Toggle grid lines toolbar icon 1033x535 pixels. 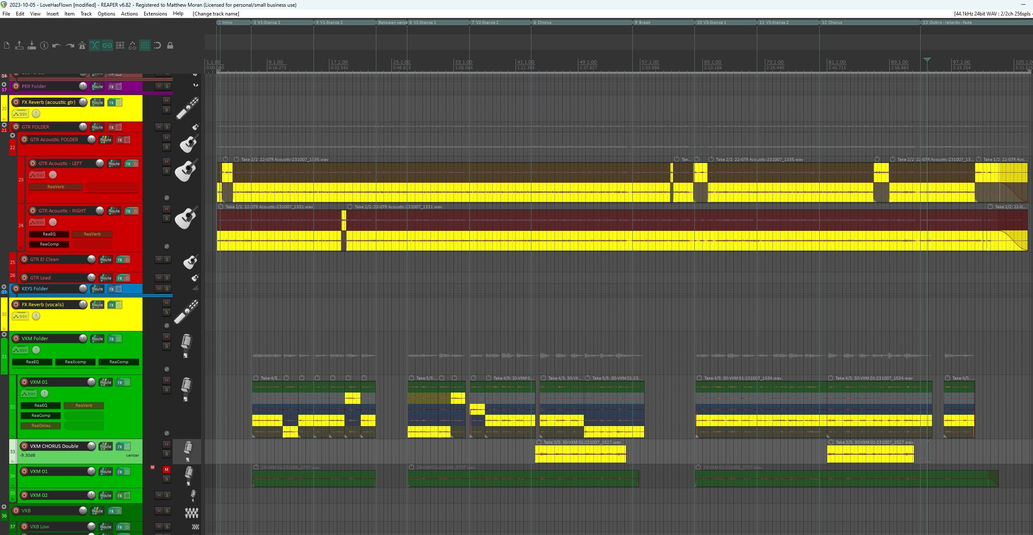pyautogui.click(x=145, y=45)
